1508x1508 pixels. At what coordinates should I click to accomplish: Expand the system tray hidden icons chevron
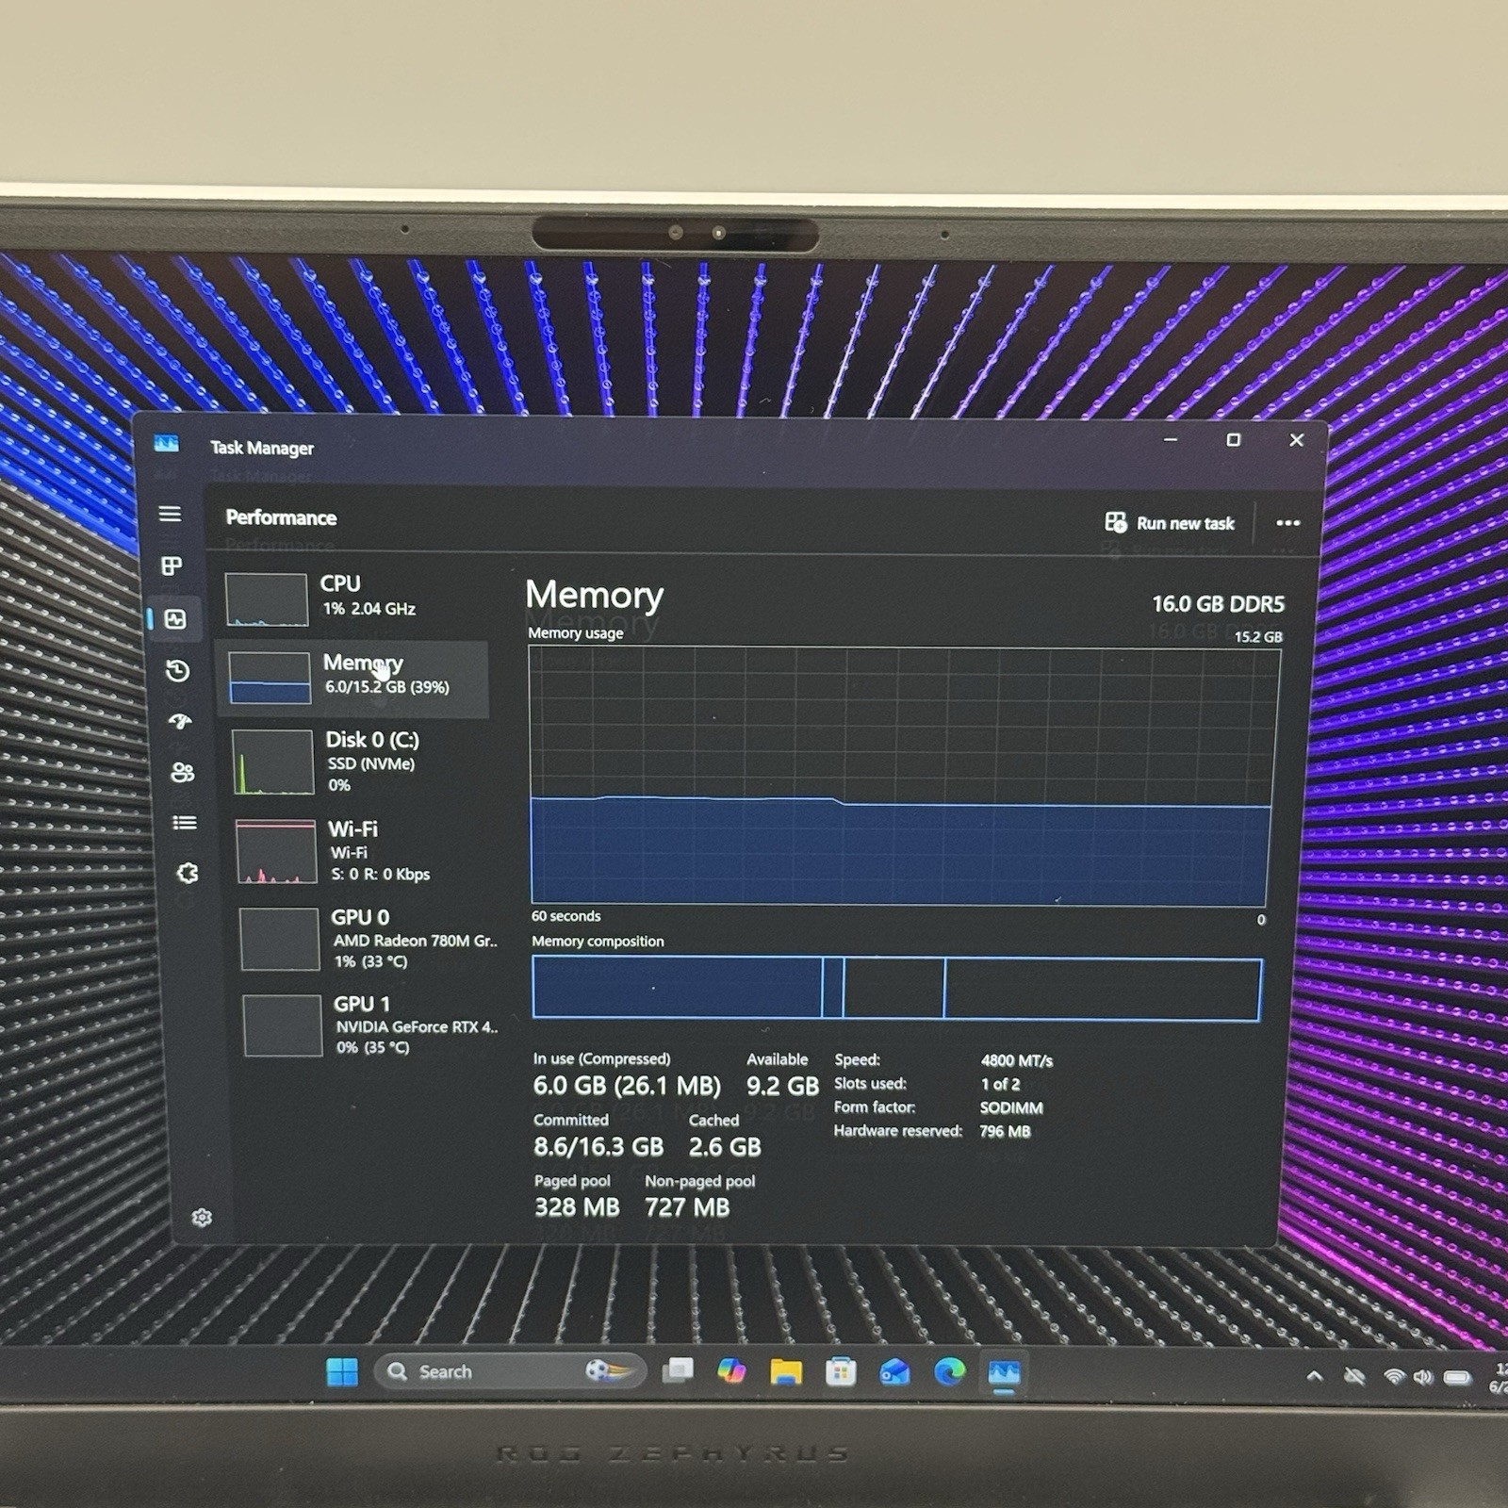1315,1376
